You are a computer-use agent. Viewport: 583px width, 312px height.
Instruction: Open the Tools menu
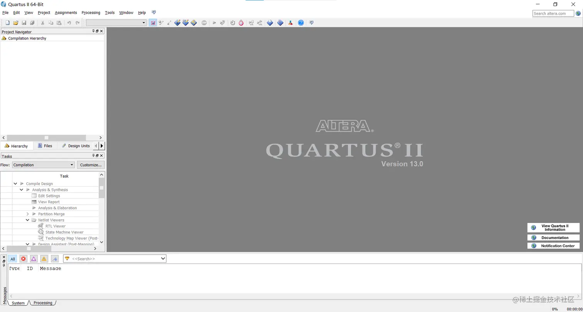coord(110,13)
